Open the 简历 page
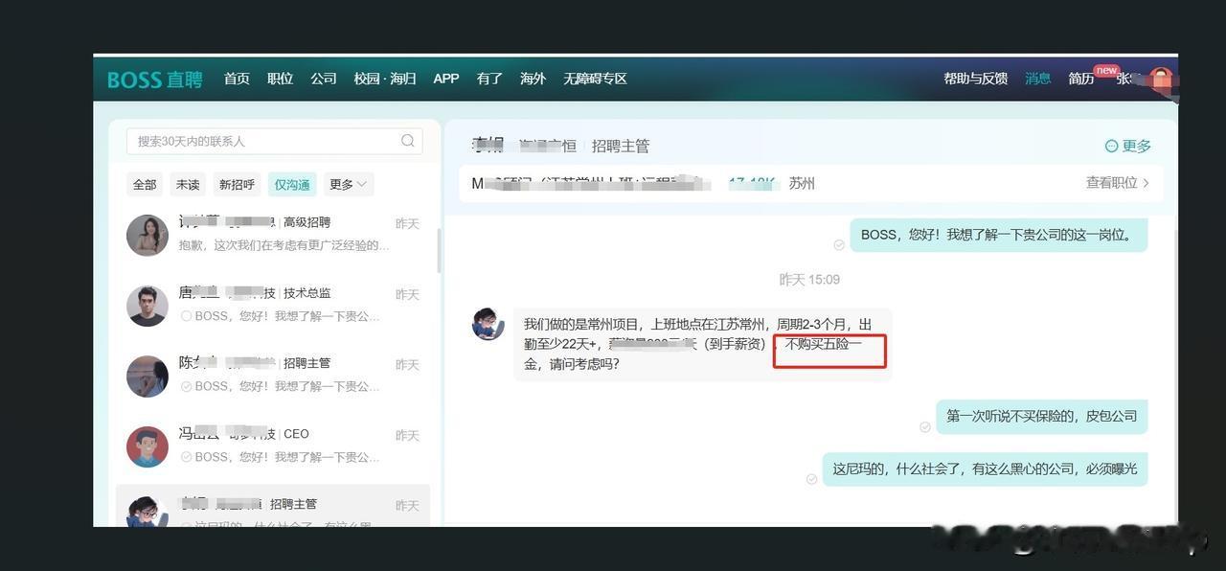1226x571 pixels. point(1081,79)
